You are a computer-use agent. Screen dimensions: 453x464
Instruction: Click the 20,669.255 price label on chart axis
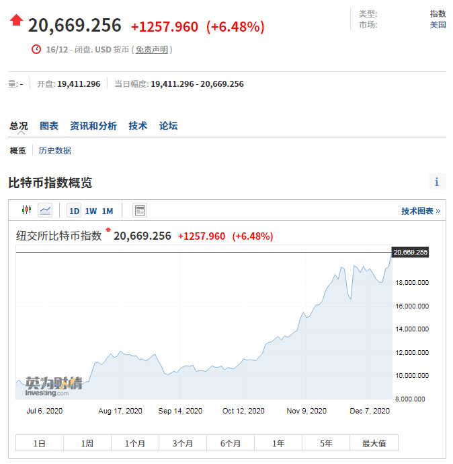click(410, 252)
